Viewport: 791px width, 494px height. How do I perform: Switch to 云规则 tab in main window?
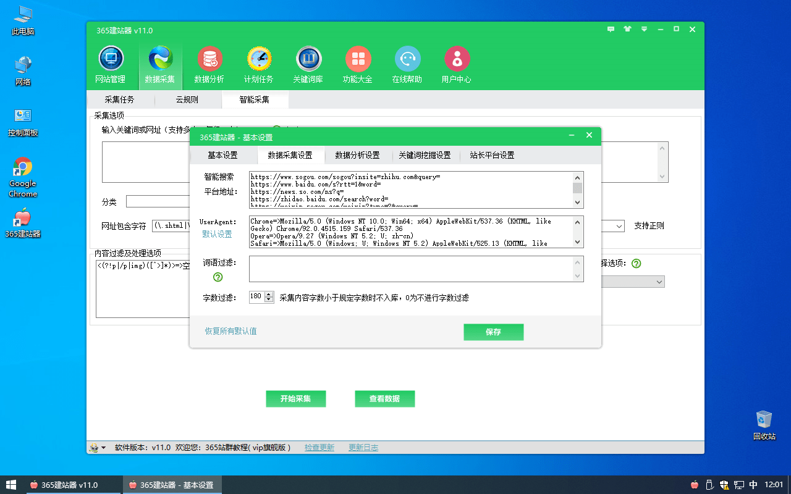click(187, 99)
